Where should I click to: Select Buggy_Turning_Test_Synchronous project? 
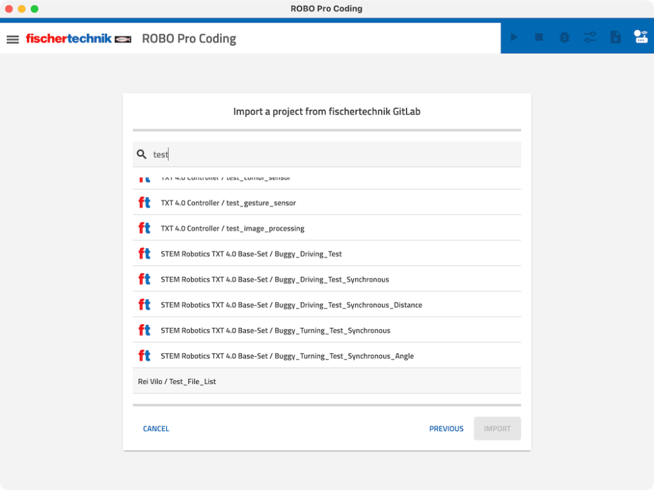click(275, 331)
